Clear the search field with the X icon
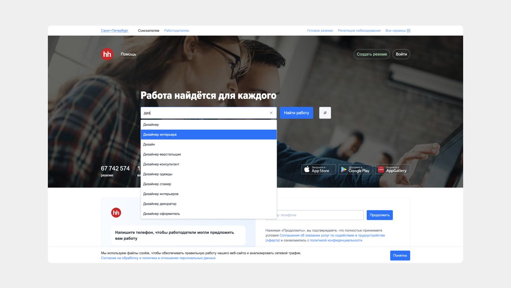511x288 pixels. pyautogui.click(x=271, y=113)
